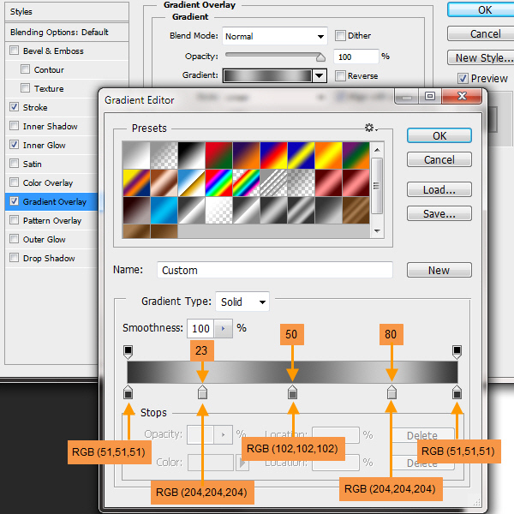Select the middle color stop at 50
The width and height of the screenshot is (514, 514).
292,392
